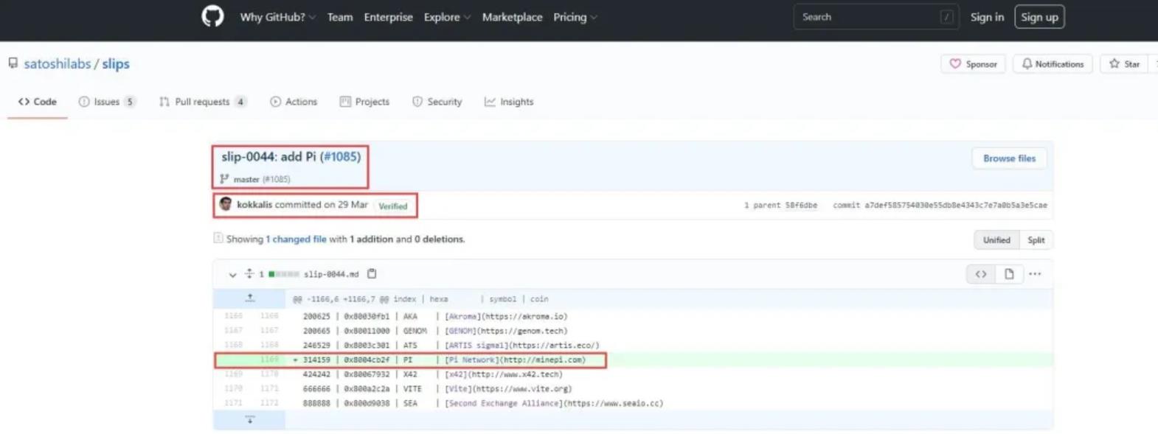The width and height of the screenshot is (1158, 434).
Task: Display the source diff view icon
Action: pyautogui.click(x=981, y=274)
